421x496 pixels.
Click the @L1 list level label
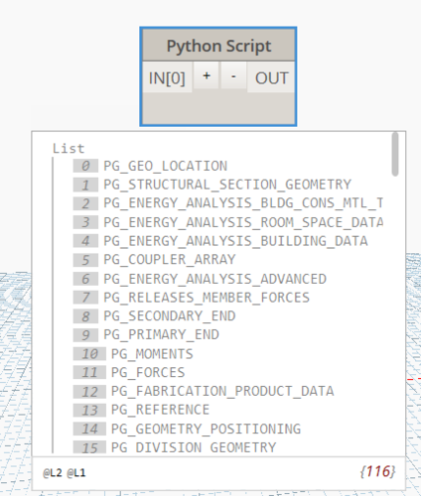click(76, 473)
